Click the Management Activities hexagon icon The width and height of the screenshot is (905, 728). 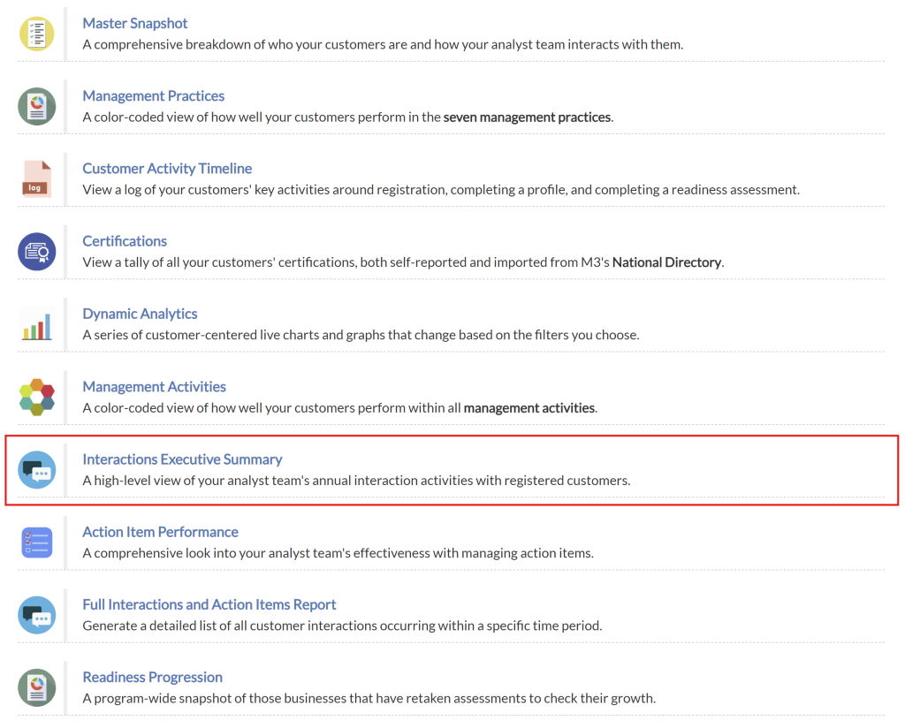pyautogui.click(x=37, y=397)
